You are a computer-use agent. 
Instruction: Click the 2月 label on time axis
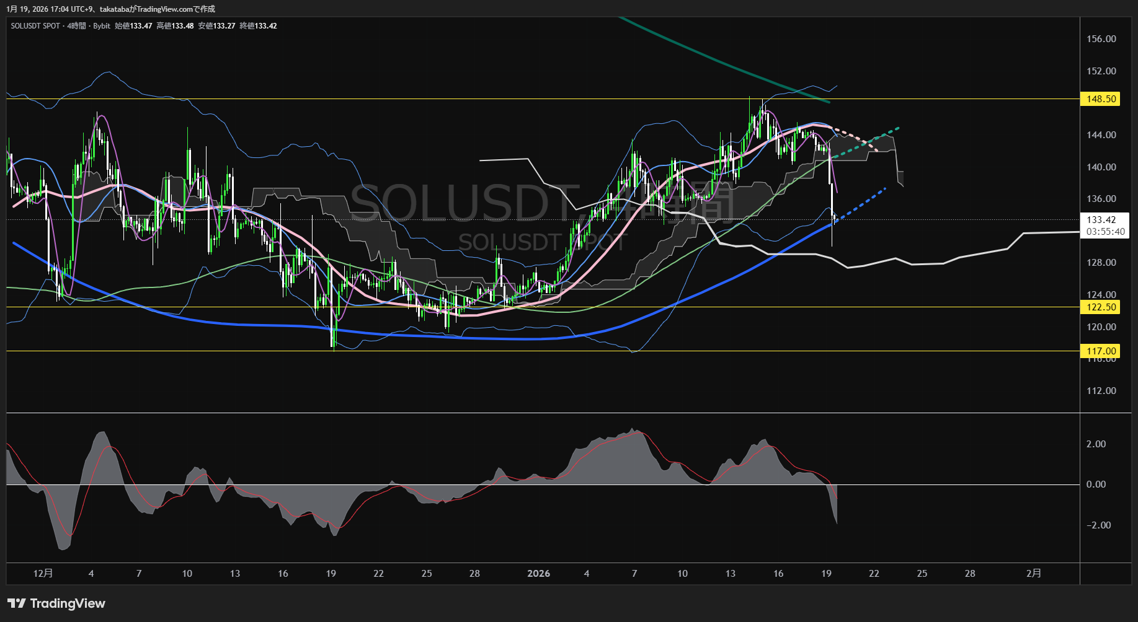click(1033, 574)
